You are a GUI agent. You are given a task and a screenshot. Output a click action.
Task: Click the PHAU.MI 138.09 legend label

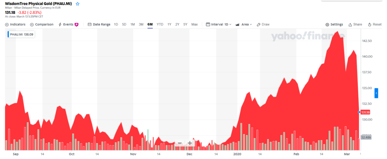coord(21,34)
